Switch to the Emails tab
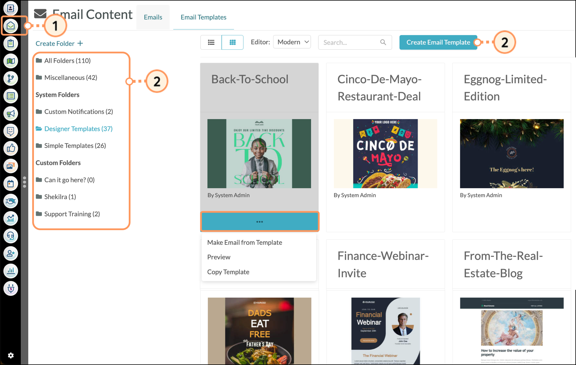The image size is (576, 365). pyautogui.click(x=153, y=17)
